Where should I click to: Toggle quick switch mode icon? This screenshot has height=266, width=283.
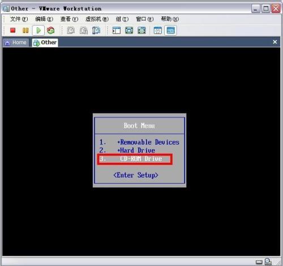coord(141,31)
